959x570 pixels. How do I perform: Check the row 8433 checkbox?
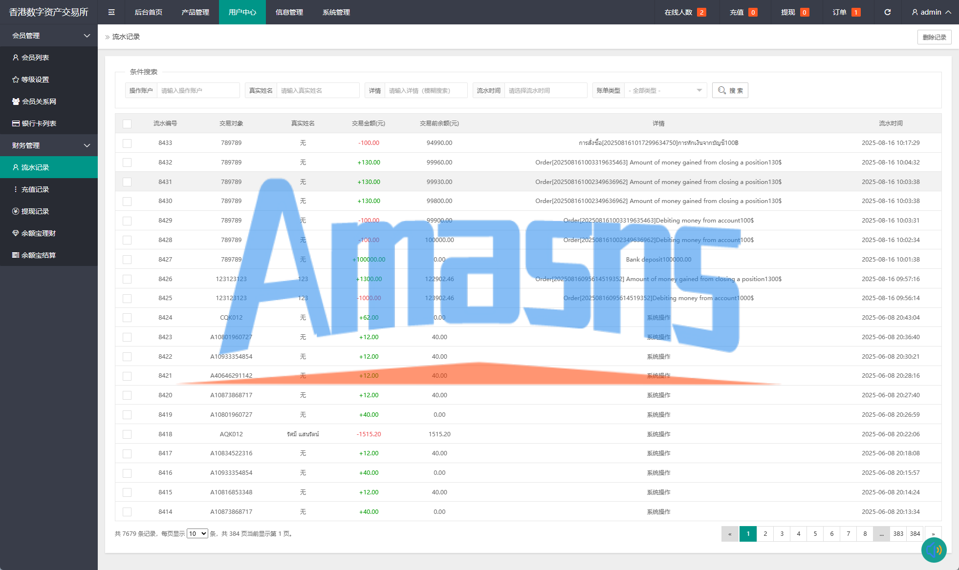coord(127,143)
